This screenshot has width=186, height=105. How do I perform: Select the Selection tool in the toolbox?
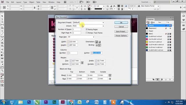point(2,16)
